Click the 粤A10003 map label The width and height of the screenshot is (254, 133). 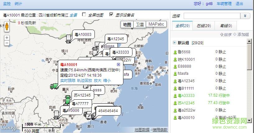83,35
